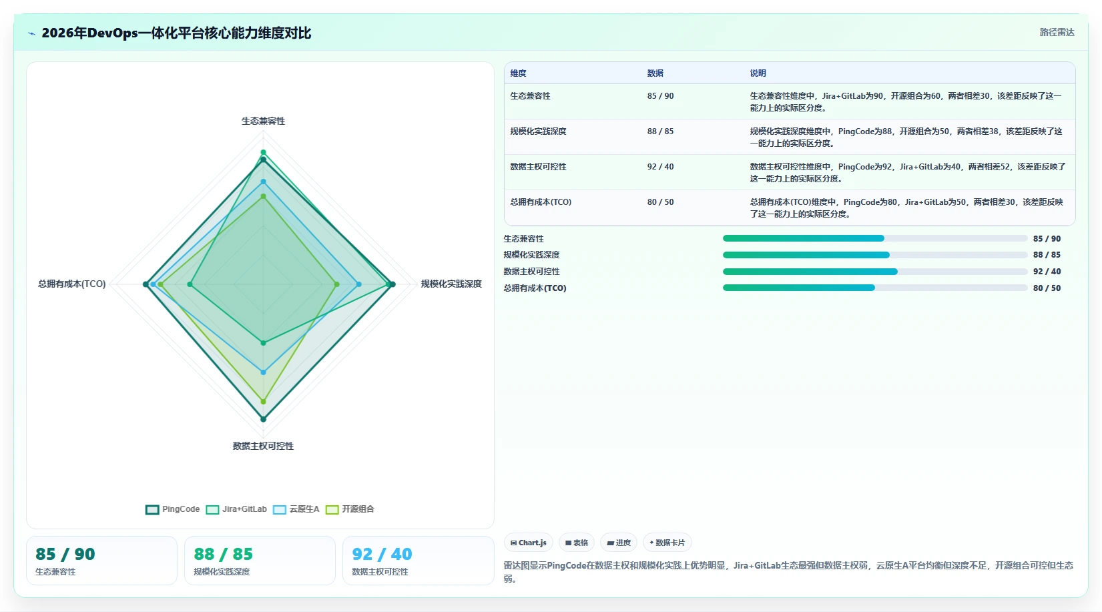Select the Chart.js tag text
The width and height of the screenshot is (1102, 612).
533,543
